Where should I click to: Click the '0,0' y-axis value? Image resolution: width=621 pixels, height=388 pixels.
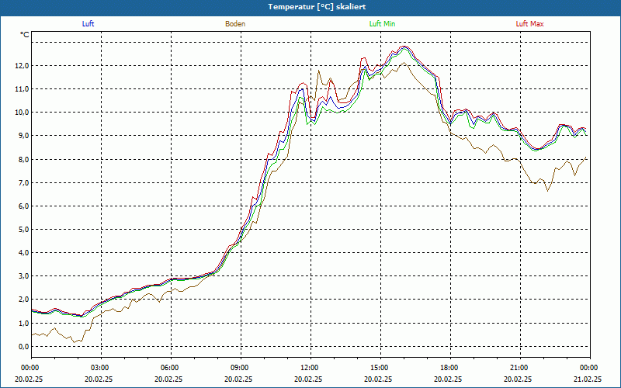[23, 347]
